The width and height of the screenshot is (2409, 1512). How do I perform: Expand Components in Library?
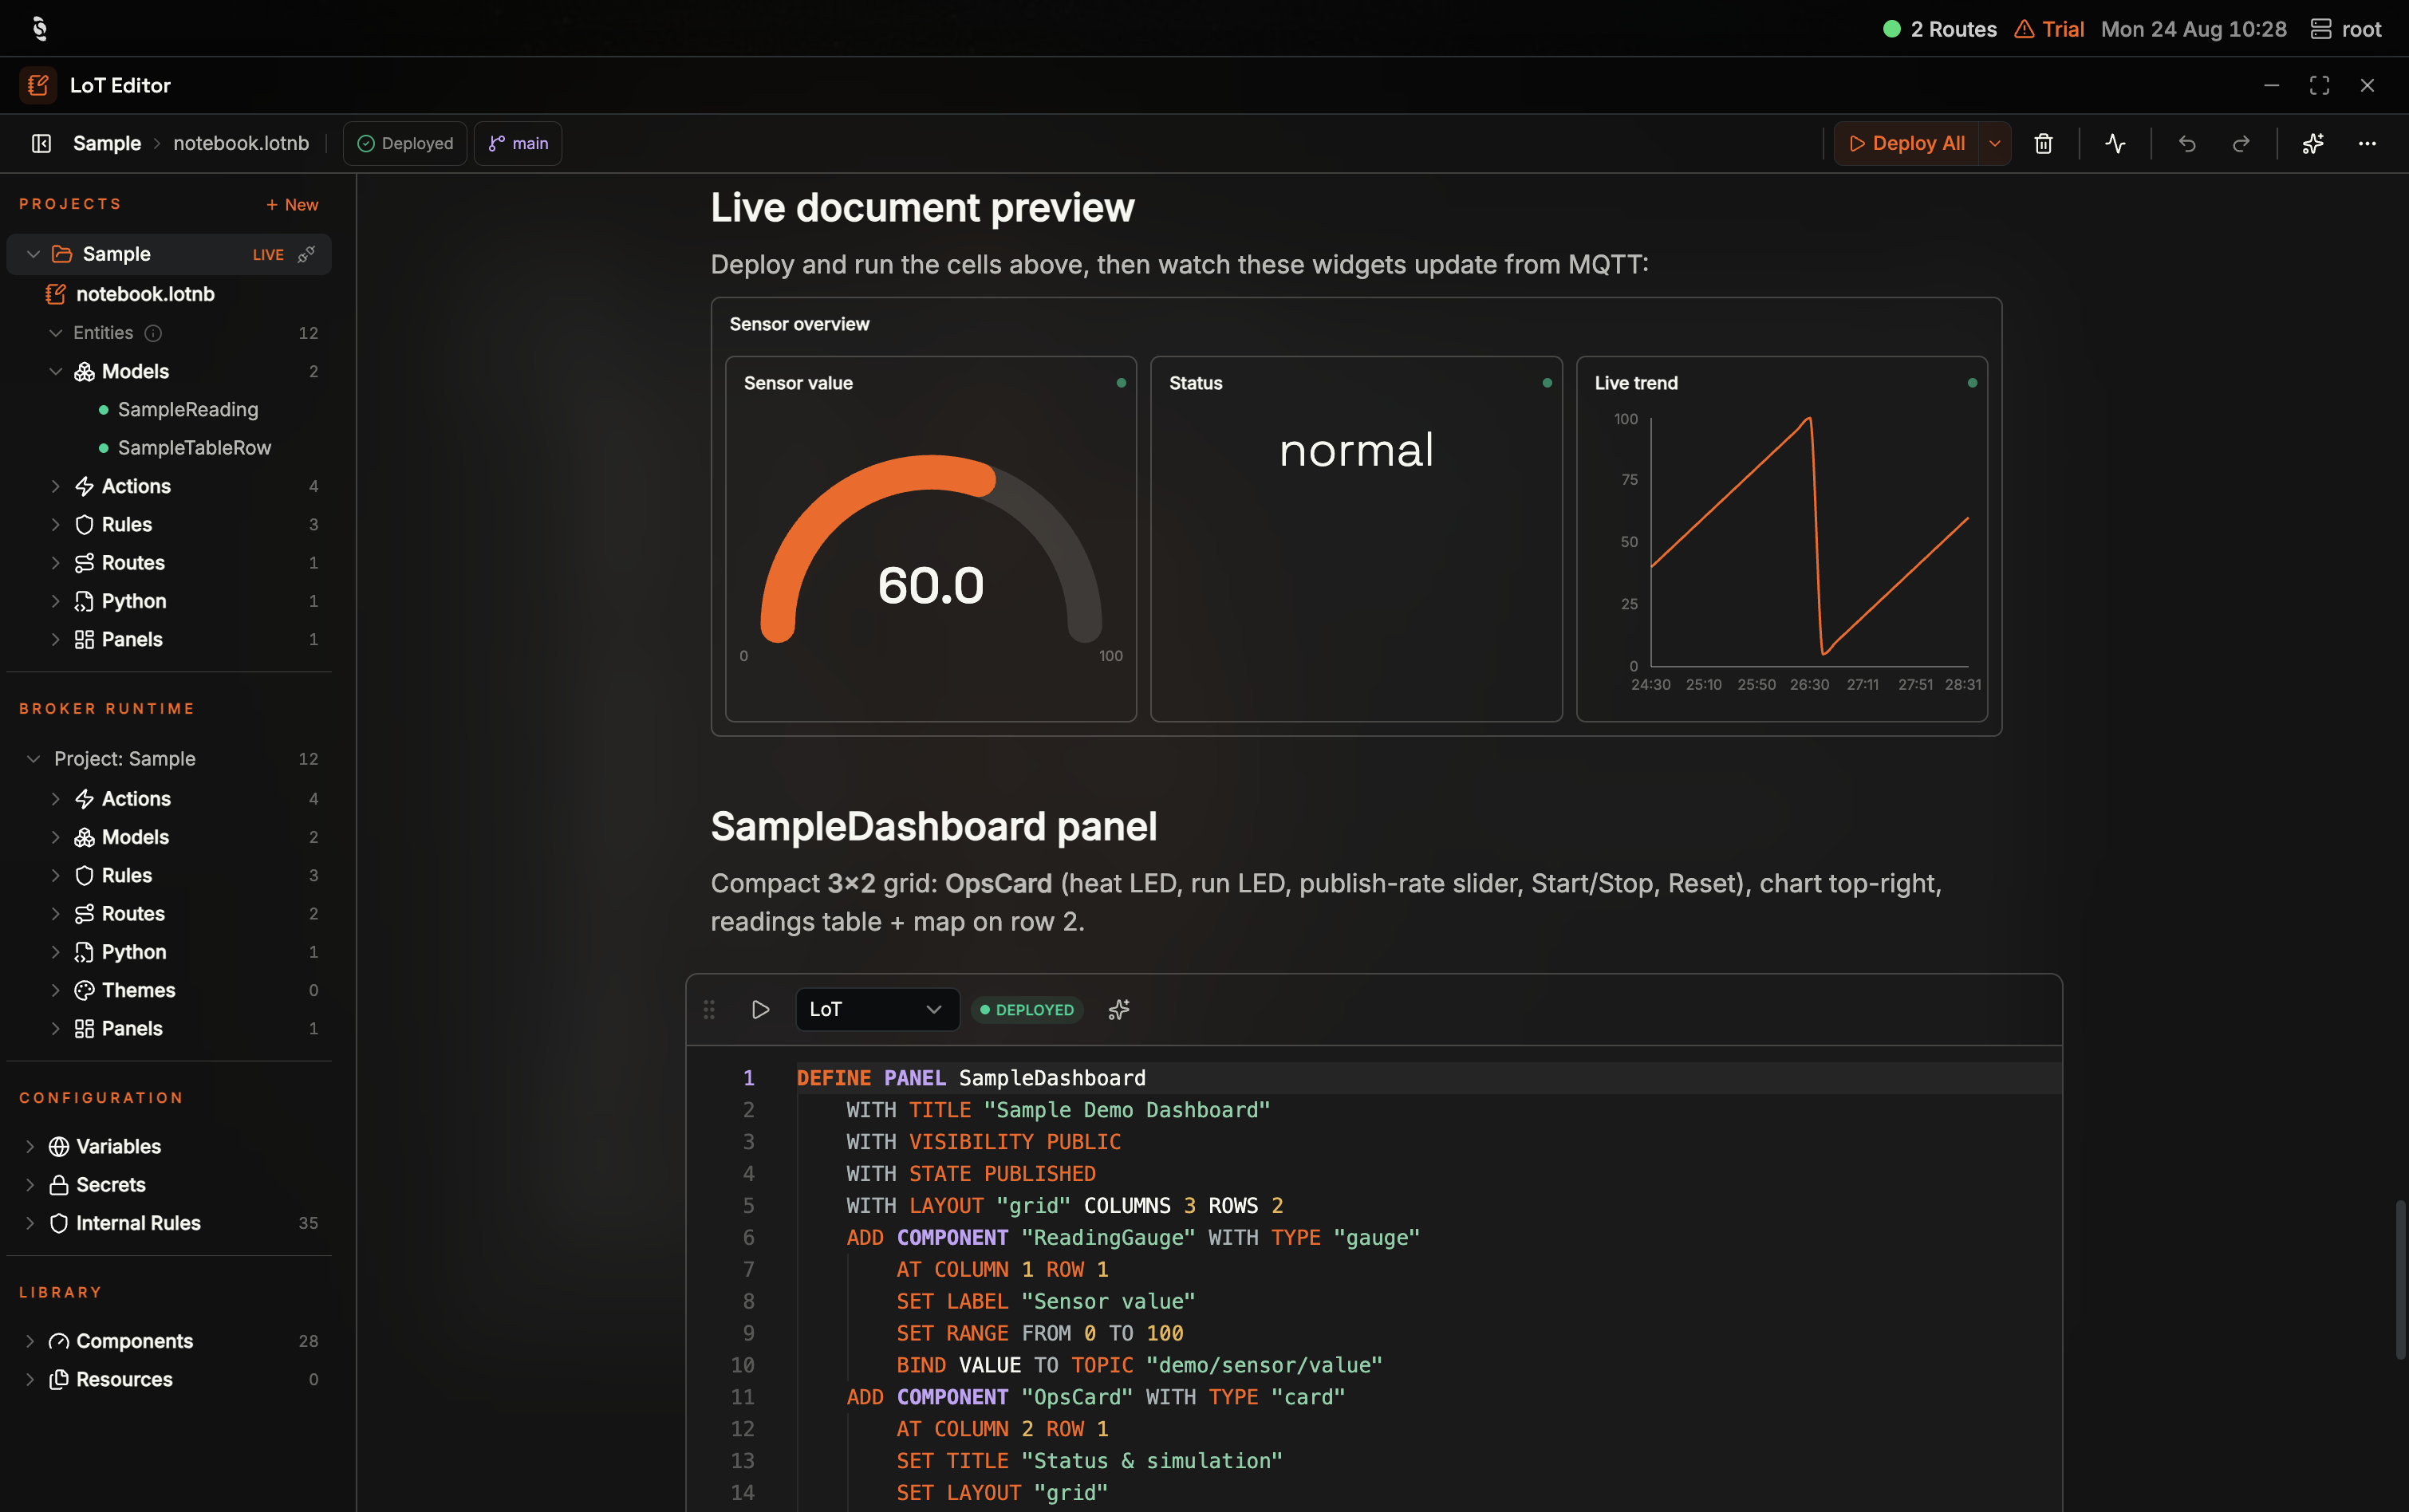pos(30,1341)
